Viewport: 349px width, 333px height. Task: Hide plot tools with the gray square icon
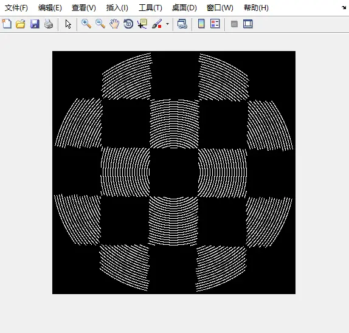click(x=234, y=24)
